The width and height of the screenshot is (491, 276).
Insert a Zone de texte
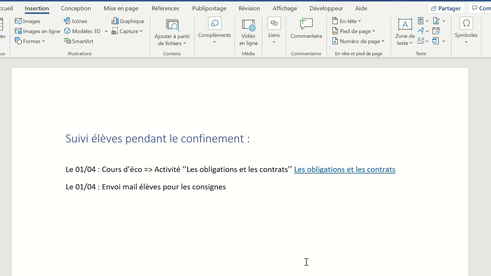point(405,32)
